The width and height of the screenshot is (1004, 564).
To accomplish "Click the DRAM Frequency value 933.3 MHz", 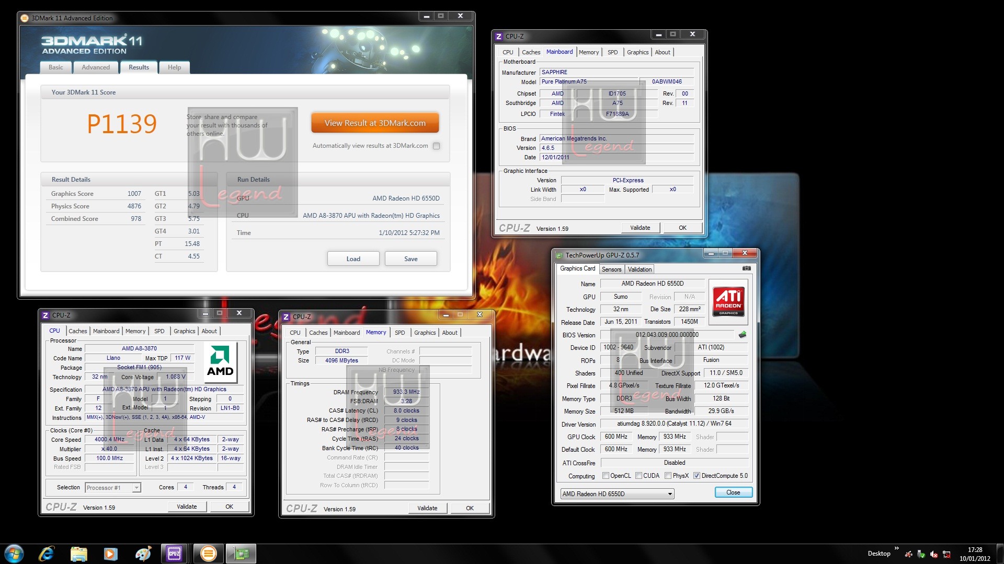I will click(x=406, y=392).
